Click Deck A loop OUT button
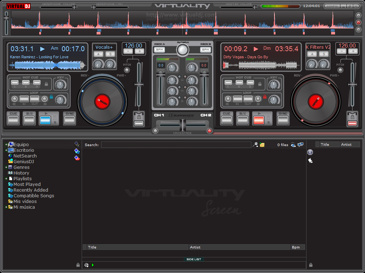Screen dimensions: 365x273 coord(35,99)
